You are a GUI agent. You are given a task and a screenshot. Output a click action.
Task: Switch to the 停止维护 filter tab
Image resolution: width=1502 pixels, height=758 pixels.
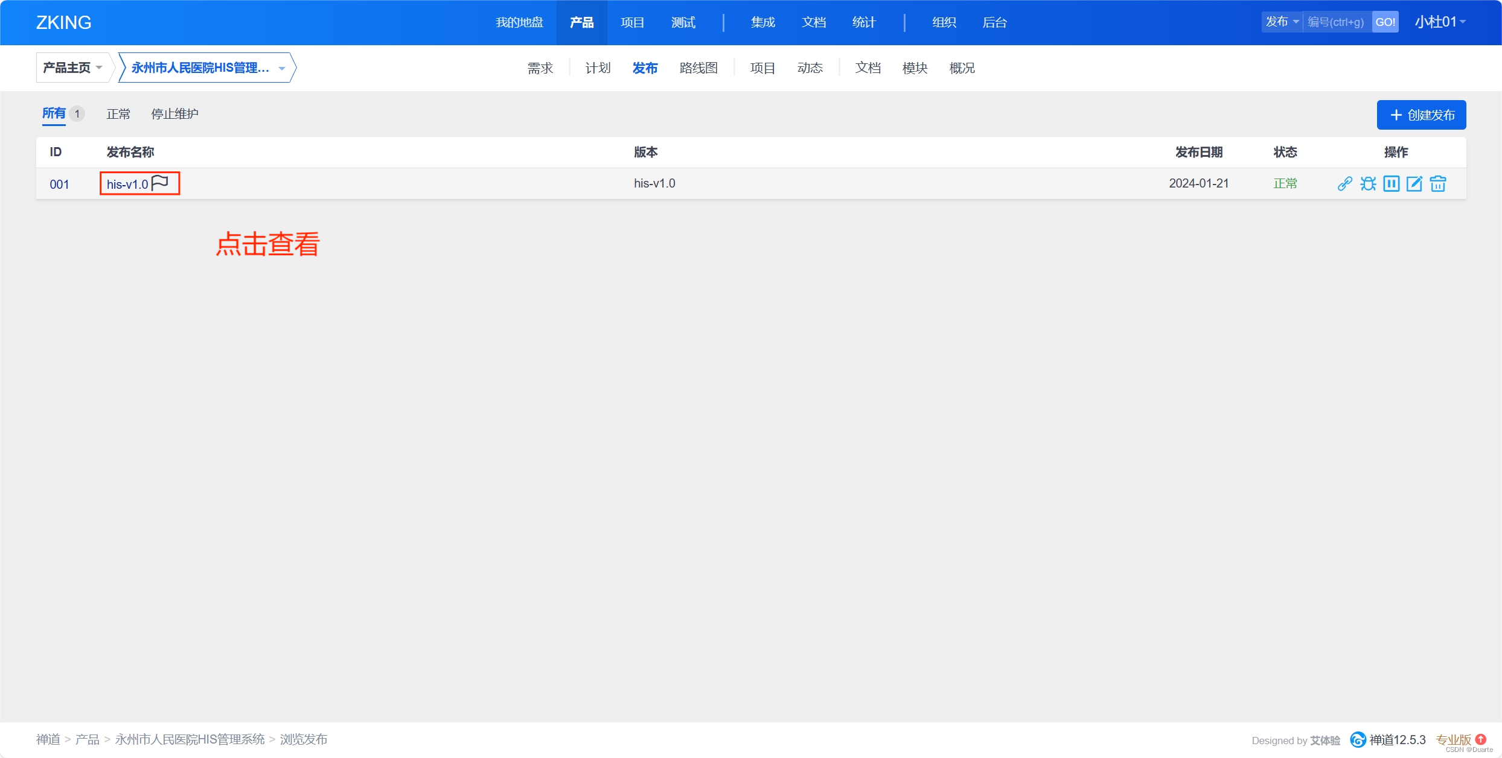coord(174,114)
